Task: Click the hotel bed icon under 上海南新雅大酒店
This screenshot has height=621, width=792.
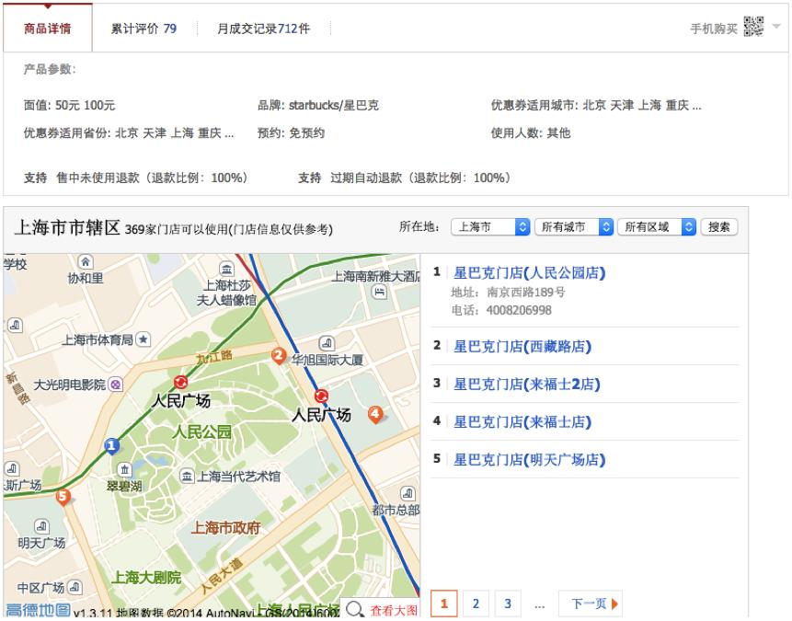Action: [x=379, y=292]
